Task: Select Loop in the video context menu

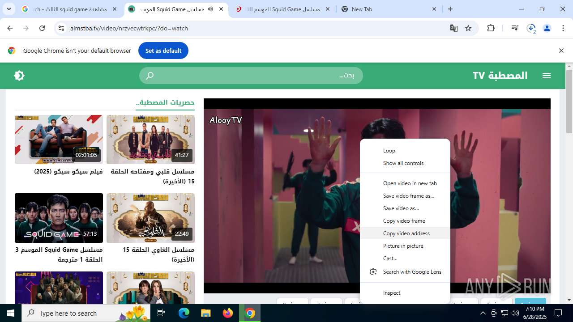Action: 405,151
